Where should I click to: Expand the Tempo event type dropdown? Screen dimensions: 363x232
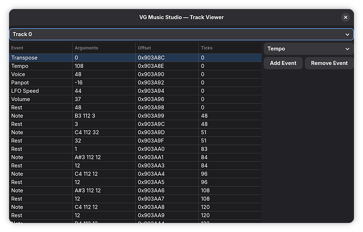(x=308, y=49)
